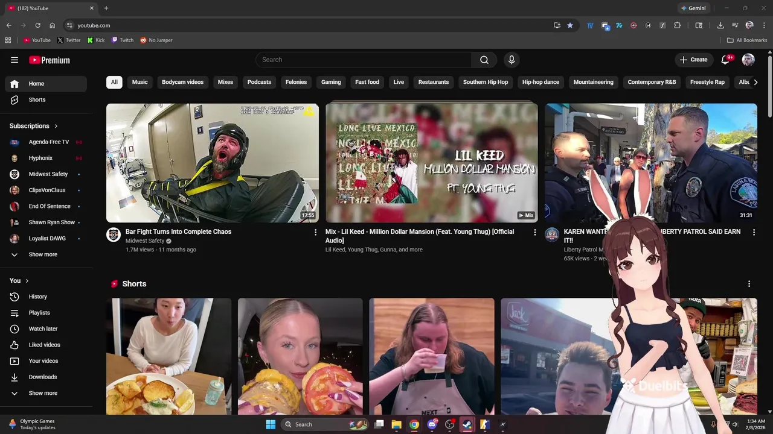This screenshot has width=773, height=434.
Task: Select the Podcasts filter chip
Action: pyautogui.click(x=259, y=82)
